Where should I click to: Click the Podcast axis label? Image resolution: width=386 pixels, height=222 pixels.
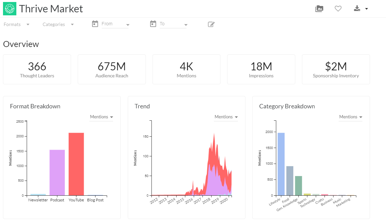[57, 200]
